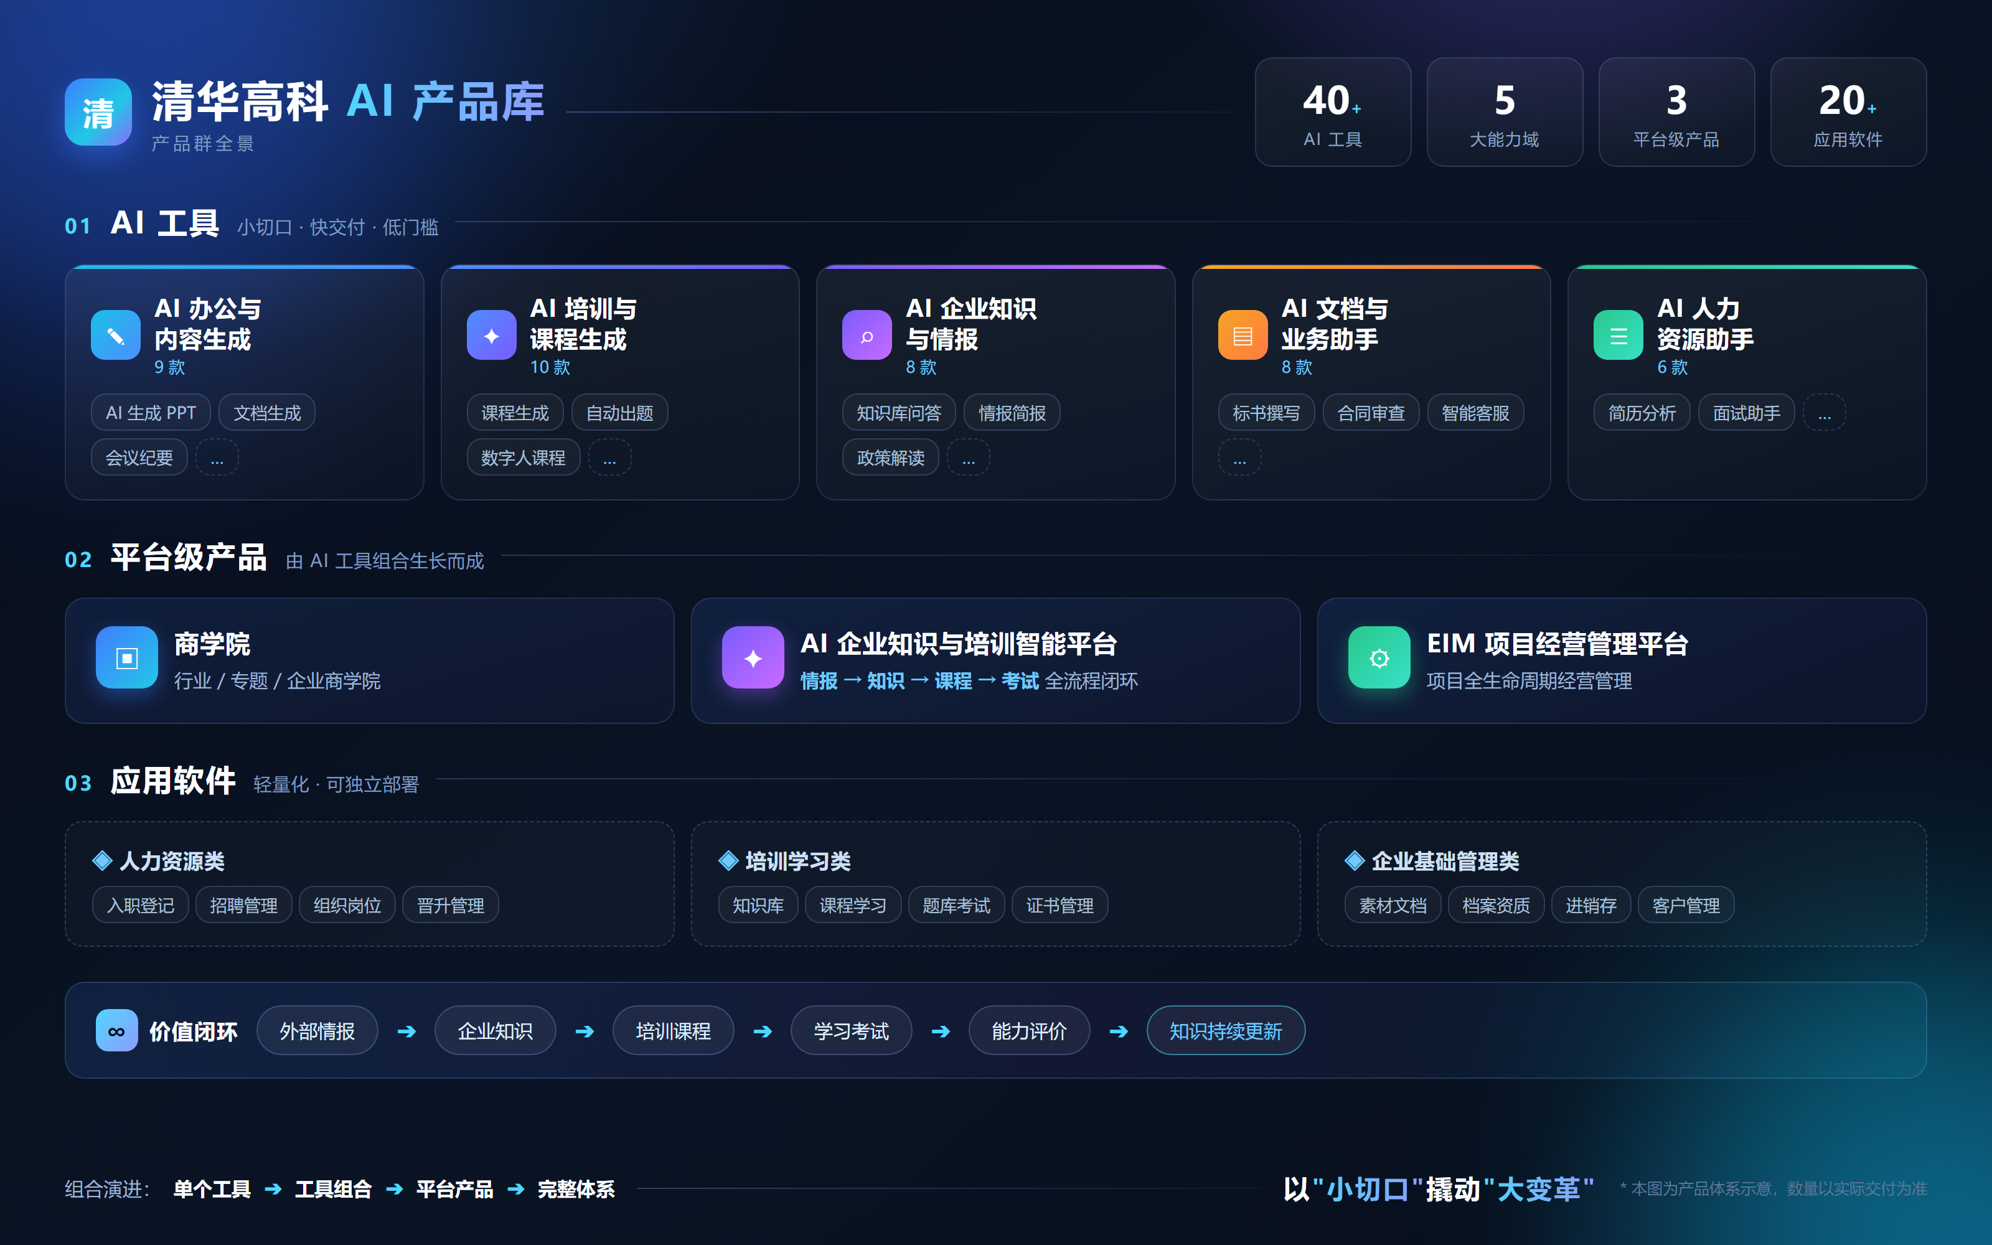This screenshot has height=1245, width=1992.
Task: Click the 外部情报 pill
Action: (x=317, y=1031)
